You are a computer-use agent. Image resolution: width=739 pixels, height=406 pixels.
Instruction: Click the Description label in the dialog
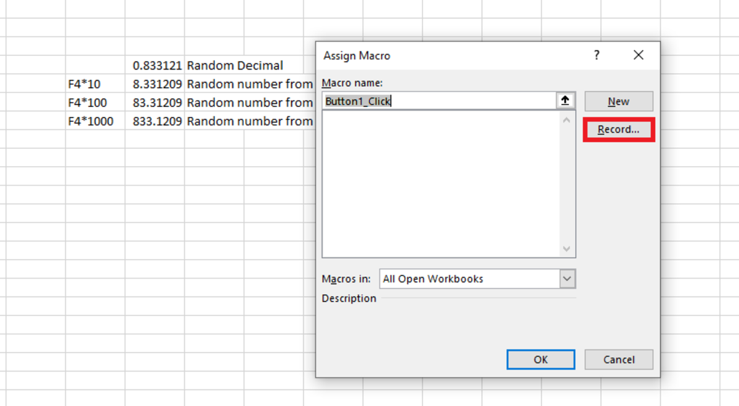[x=349, y=298]
